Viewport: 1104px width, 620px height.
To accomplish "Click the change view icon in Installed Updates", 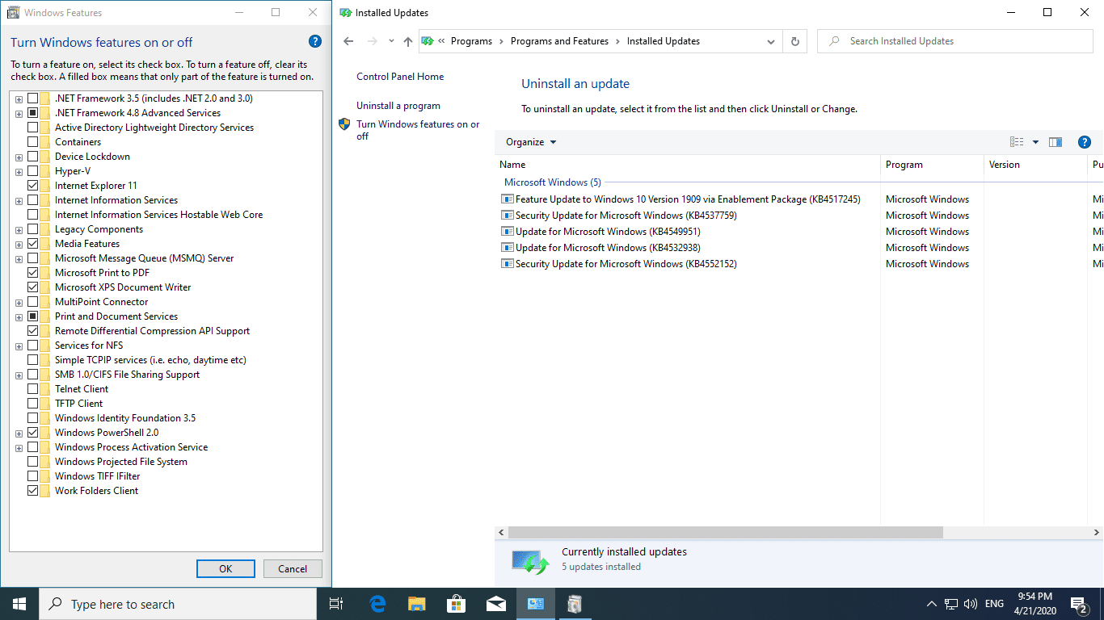I will (1018, 142).
